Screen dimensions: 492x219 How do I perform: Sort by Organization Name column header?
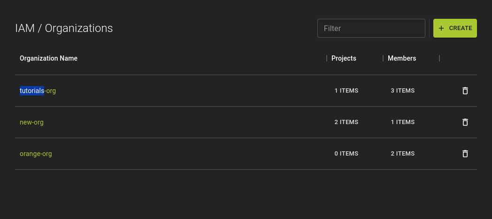click(x=48, y=58)
